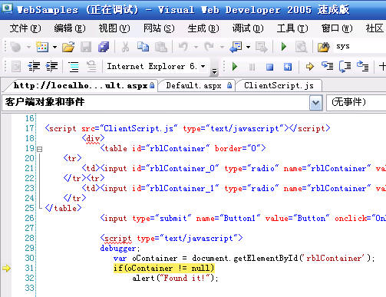386x297 pixels.
Task: Click the highlighted if(oContainer != null) statement
Action: [163, 268]
